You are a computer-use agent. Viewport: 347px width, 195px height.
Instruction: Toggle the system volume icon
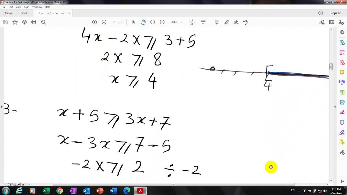(x=325, y=191)
